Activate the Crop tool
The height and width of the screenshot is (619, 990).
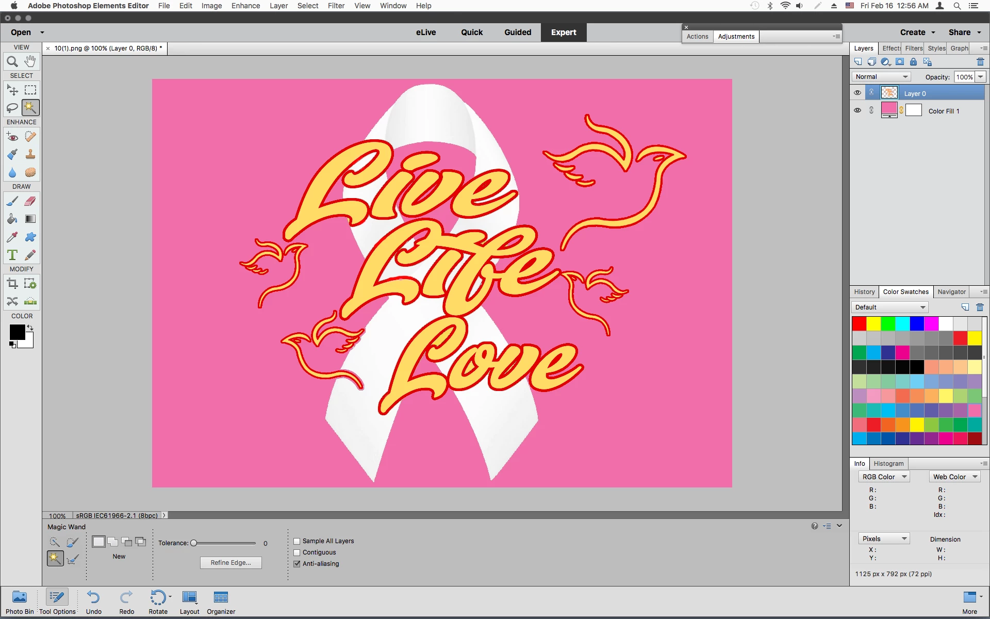pos(12,284)
